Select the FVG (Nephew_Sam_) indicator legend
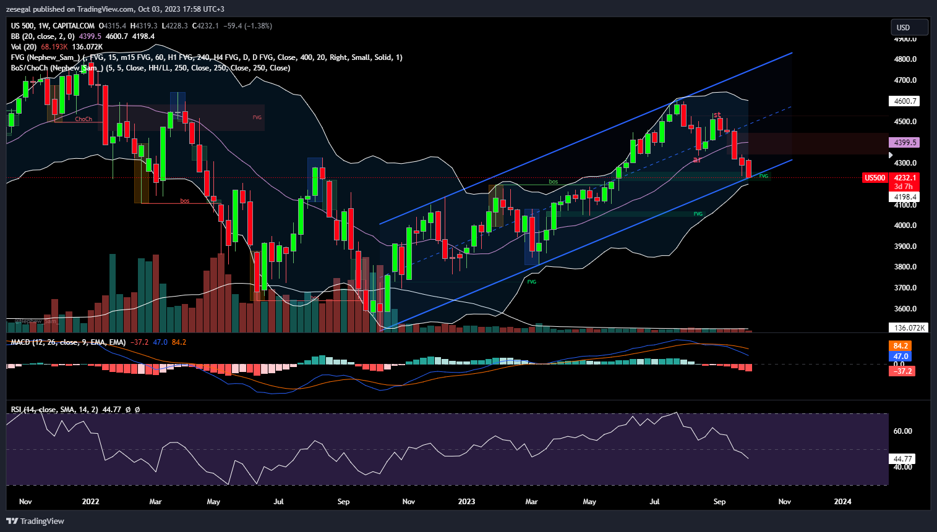937x532 pixels. tap(207, 57)
